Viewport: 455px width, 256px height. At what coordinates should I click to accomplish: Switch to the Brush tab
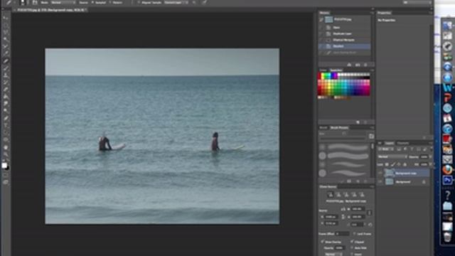(323, 127)
